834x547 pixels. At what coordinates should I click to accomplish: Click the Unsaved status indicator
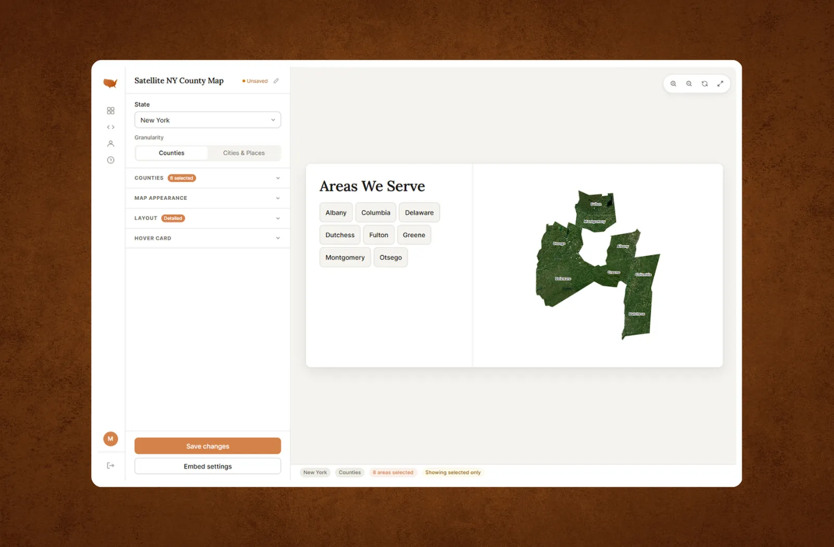point(255,81)
